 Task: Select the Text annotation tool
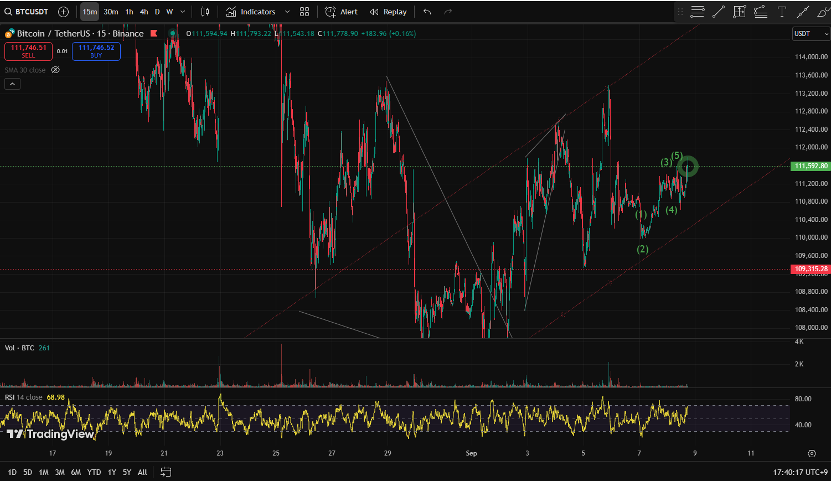(x=782, y=12)
